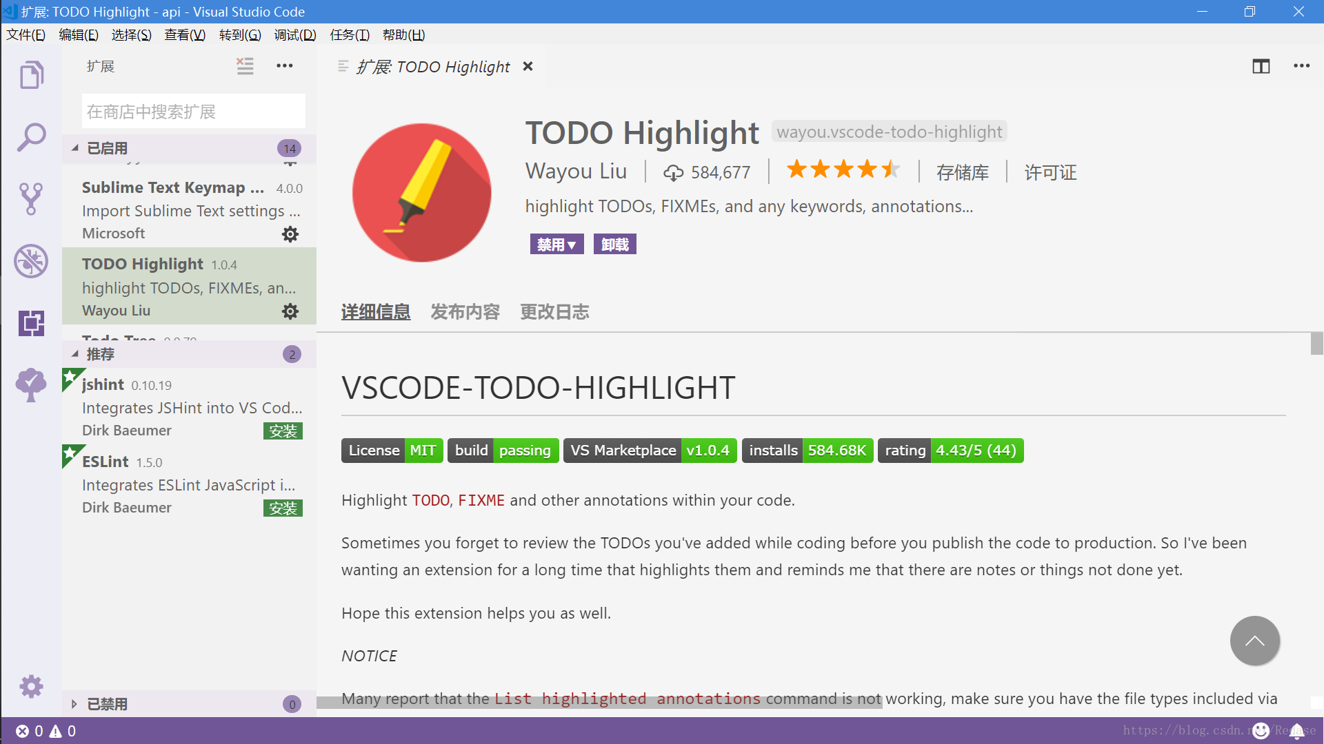Open the tree-shaped activity bar icon
The image size is (1324, 744).
click(x=31, y=384)
